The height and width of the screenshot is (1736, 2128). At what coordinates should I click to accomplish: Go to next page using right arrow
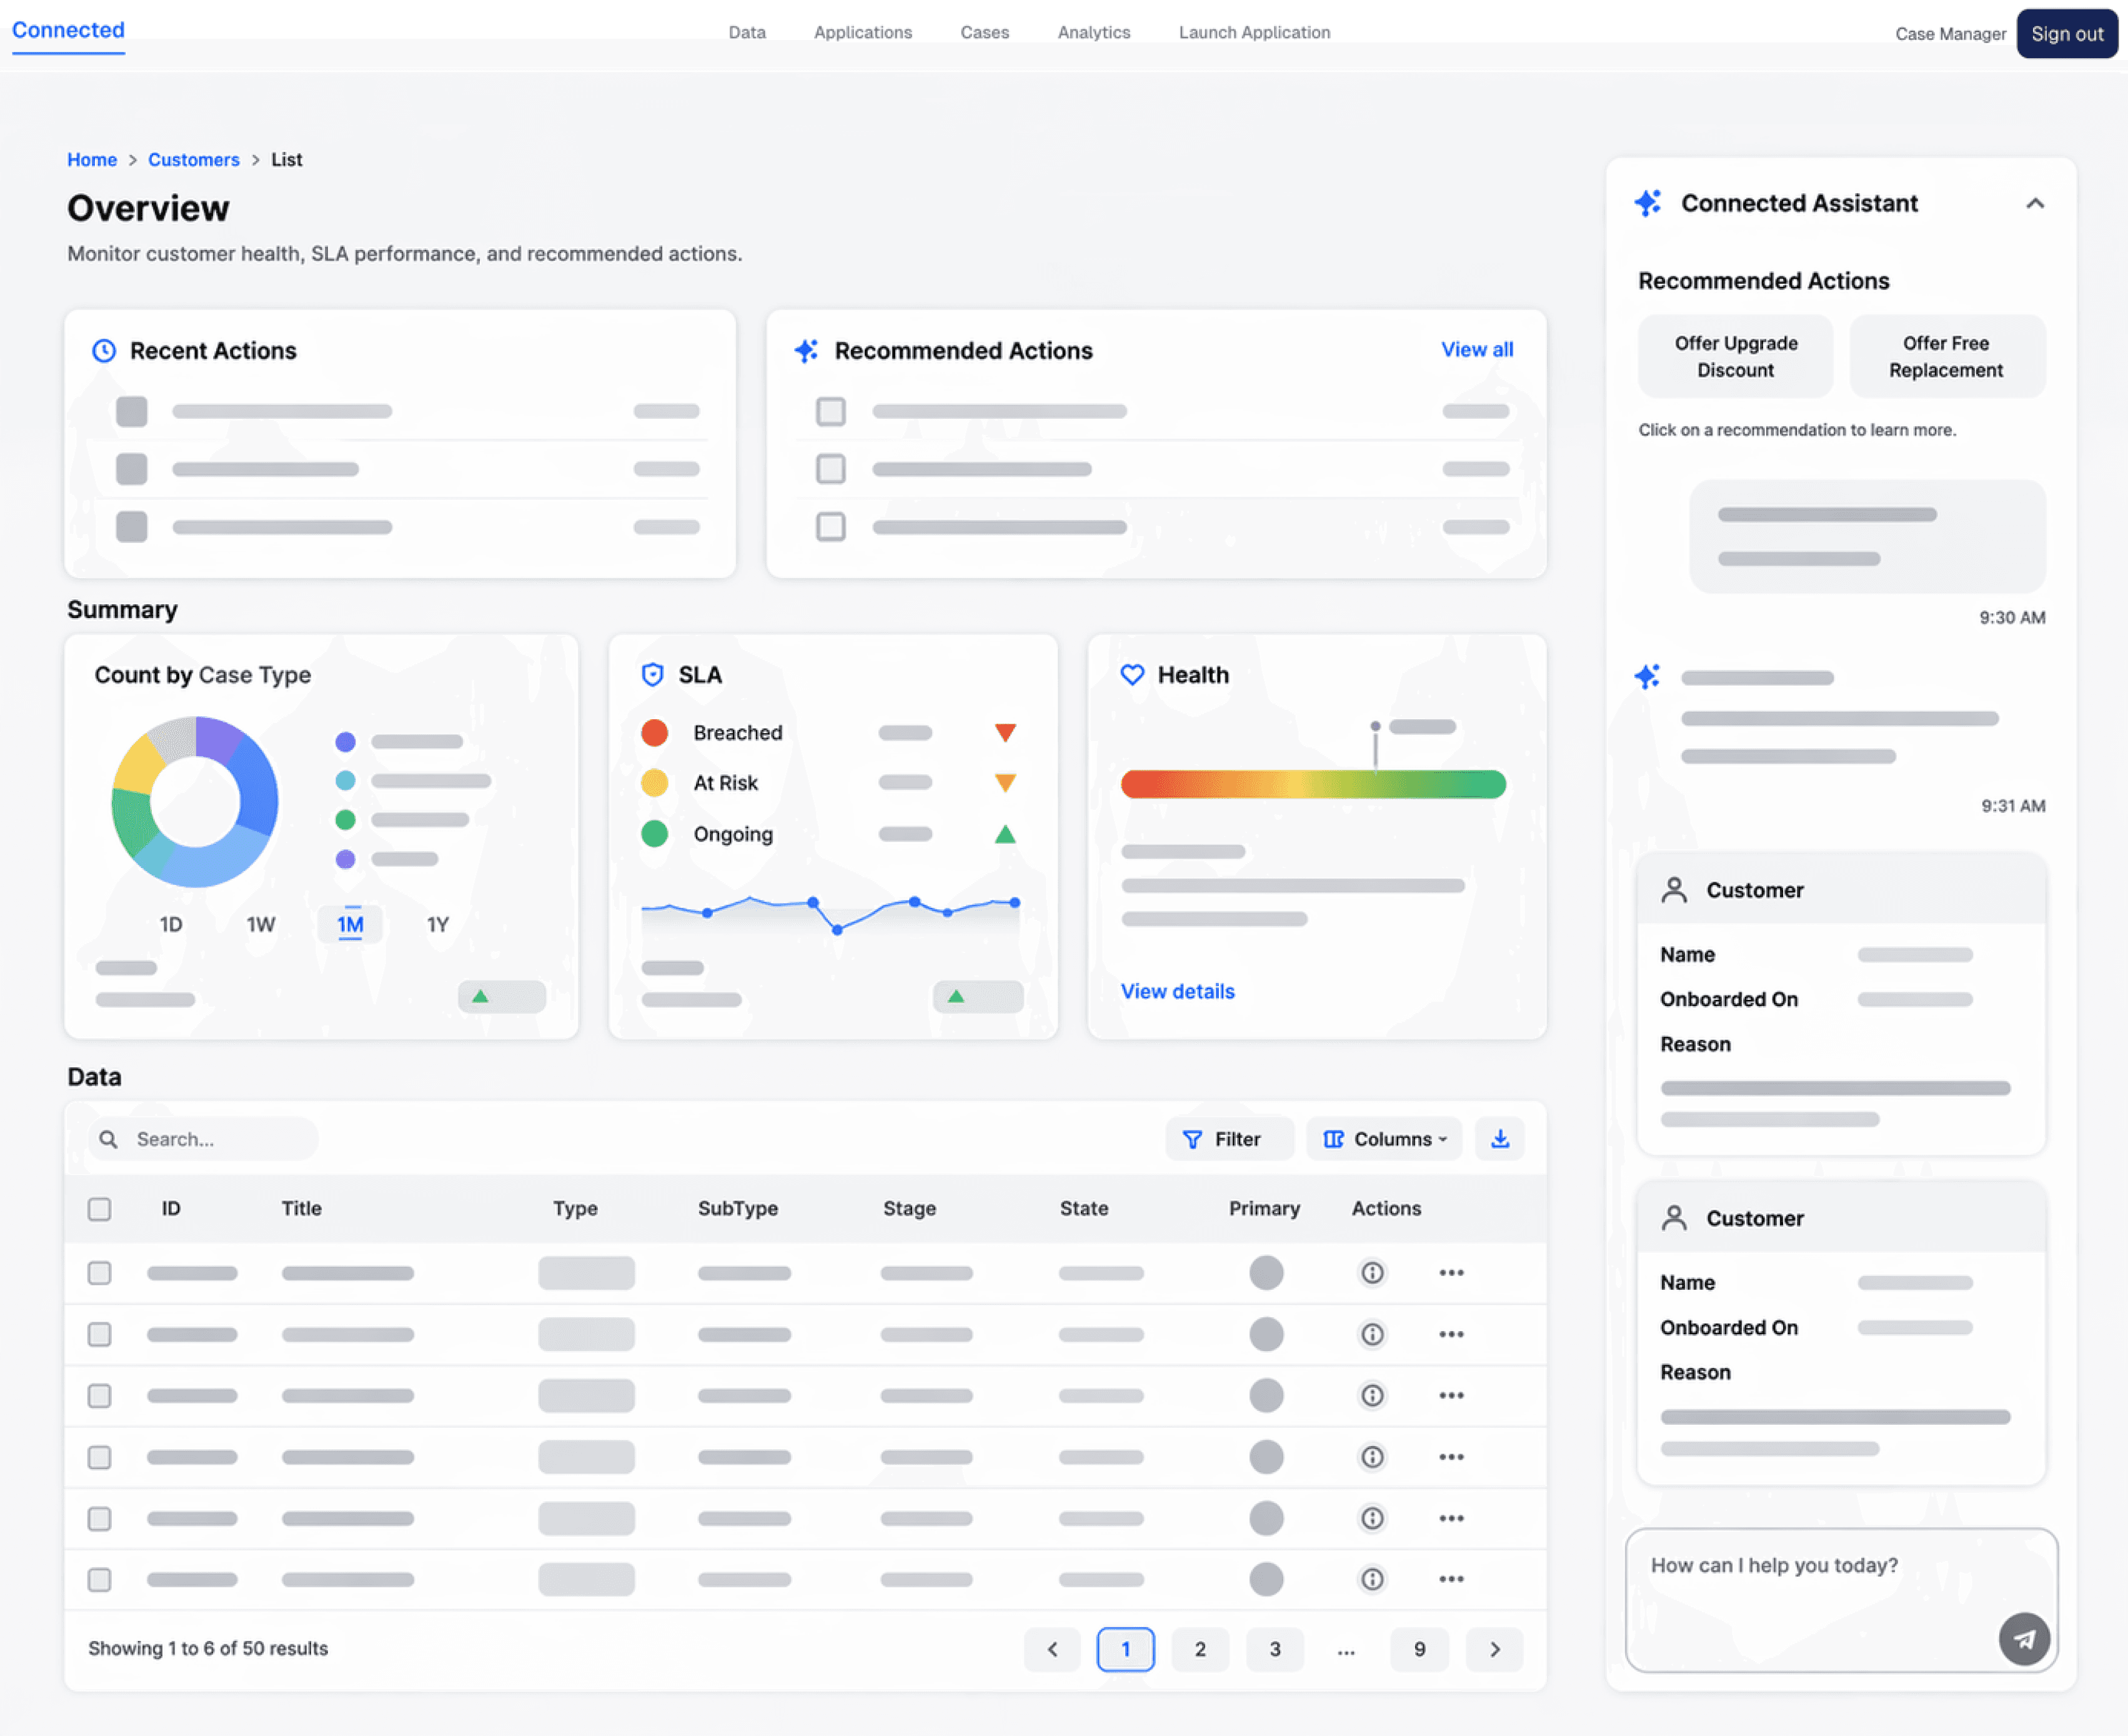(x=1494, y=1649)
